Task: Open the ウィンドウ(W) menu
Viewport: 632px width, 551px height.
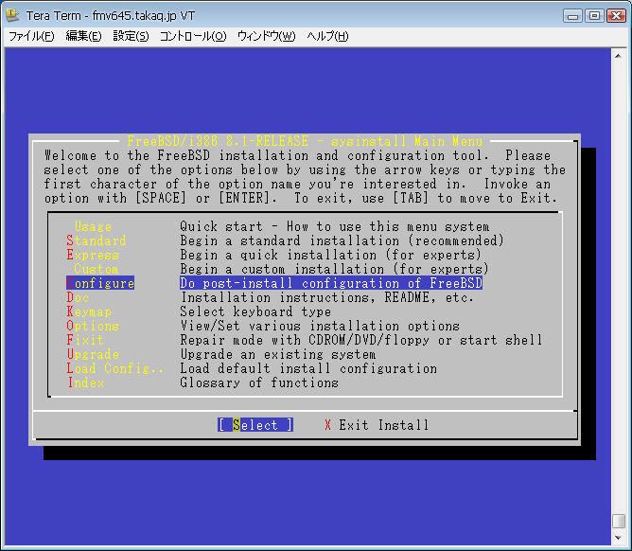Action: tap(266, 36)
